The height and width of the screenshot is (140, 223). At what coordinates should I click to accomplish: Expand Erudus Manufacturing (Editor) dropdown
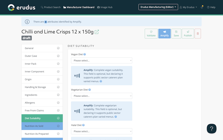[158, 7]
